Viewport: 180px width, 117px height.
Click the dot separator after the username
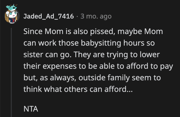point(78,17)
